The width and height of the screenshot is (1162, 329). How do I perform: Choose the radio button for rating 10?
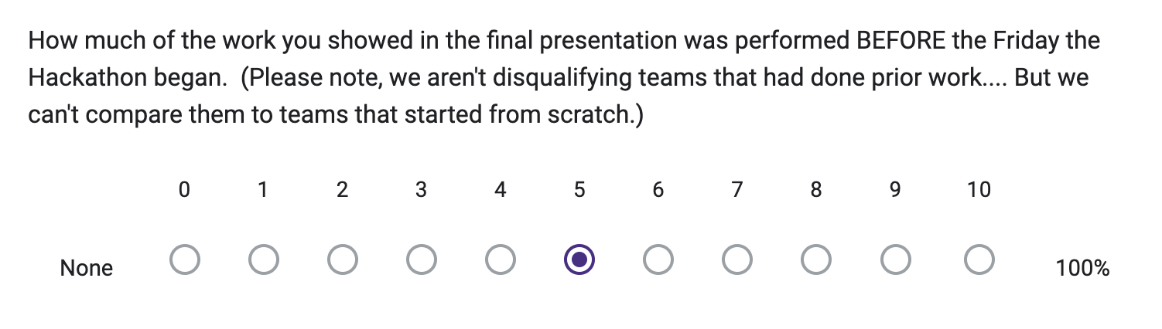tap(979, 260)
